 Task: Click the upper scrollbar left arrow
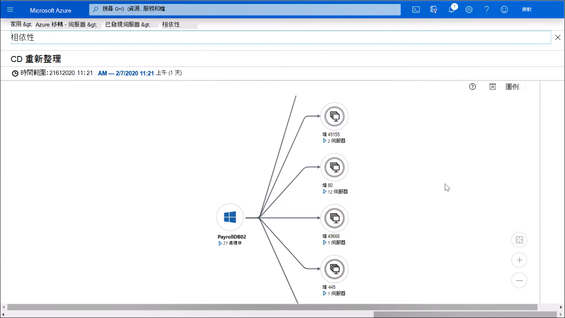[x=4, y=307]
